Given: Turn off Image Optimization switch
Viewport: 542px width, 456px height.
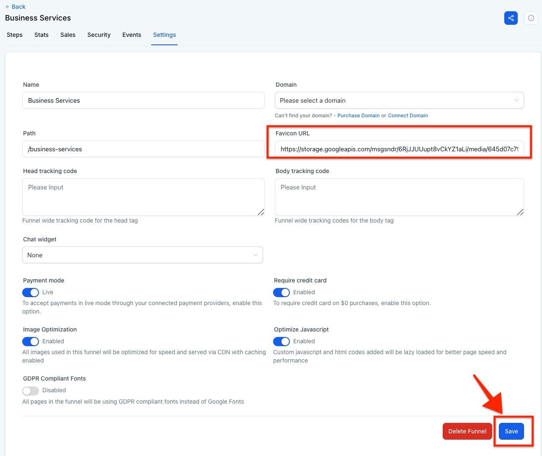Looking at the screenshot, I should [31, 342].
